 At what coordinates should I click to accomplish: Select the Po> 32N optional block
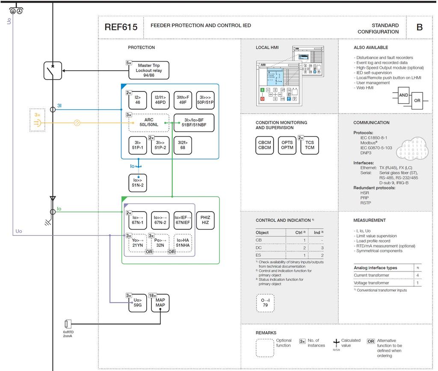click(x=160, y=243)
